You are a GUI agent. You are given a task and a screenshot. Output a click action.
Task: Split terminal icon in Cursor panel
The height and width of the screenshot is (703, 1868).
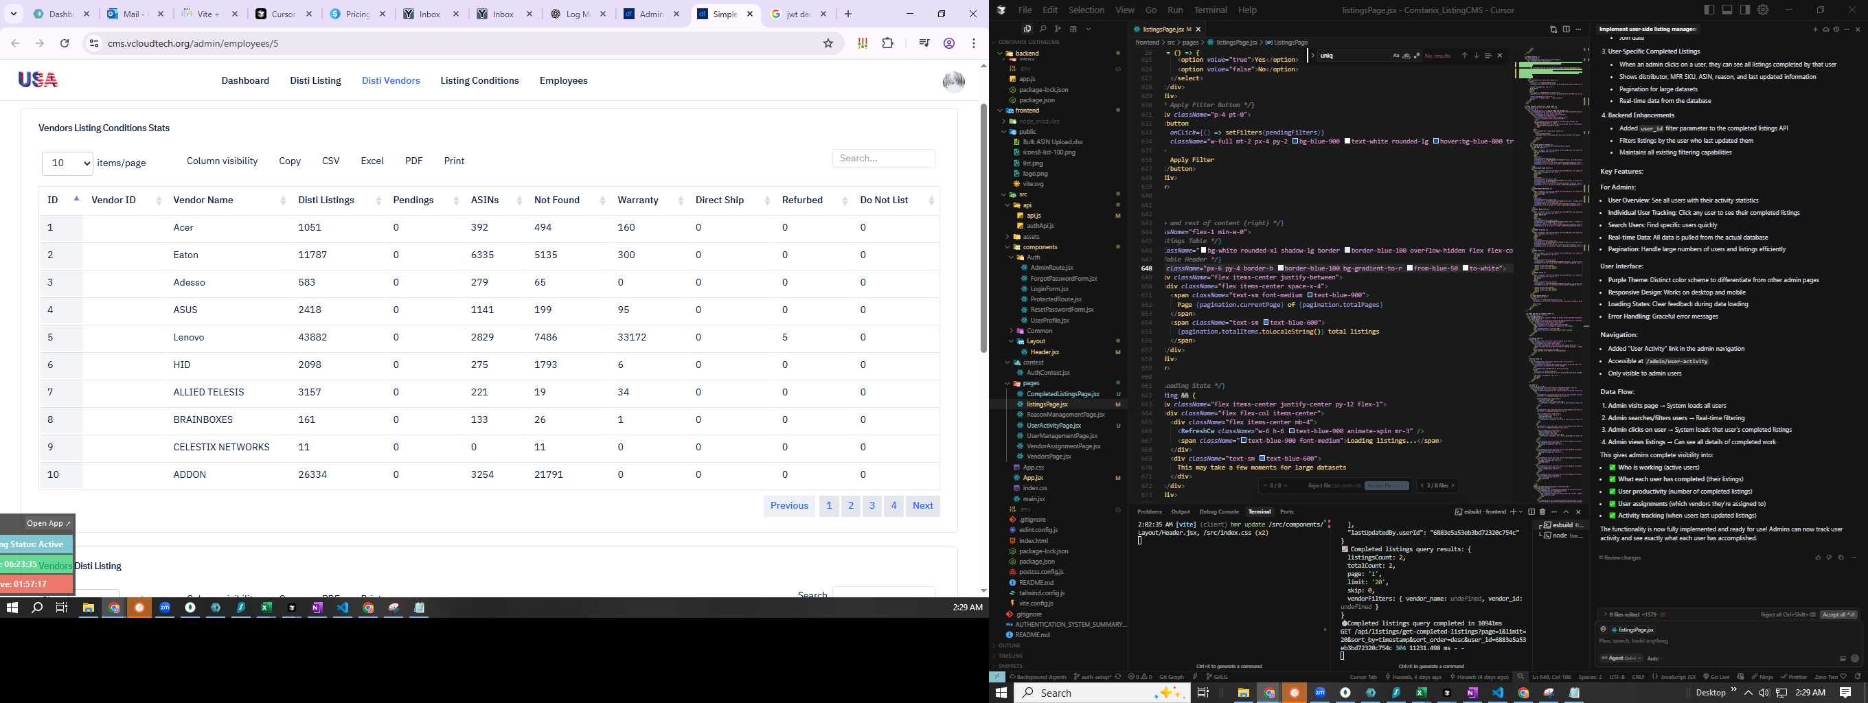(x=1531, y=511)
